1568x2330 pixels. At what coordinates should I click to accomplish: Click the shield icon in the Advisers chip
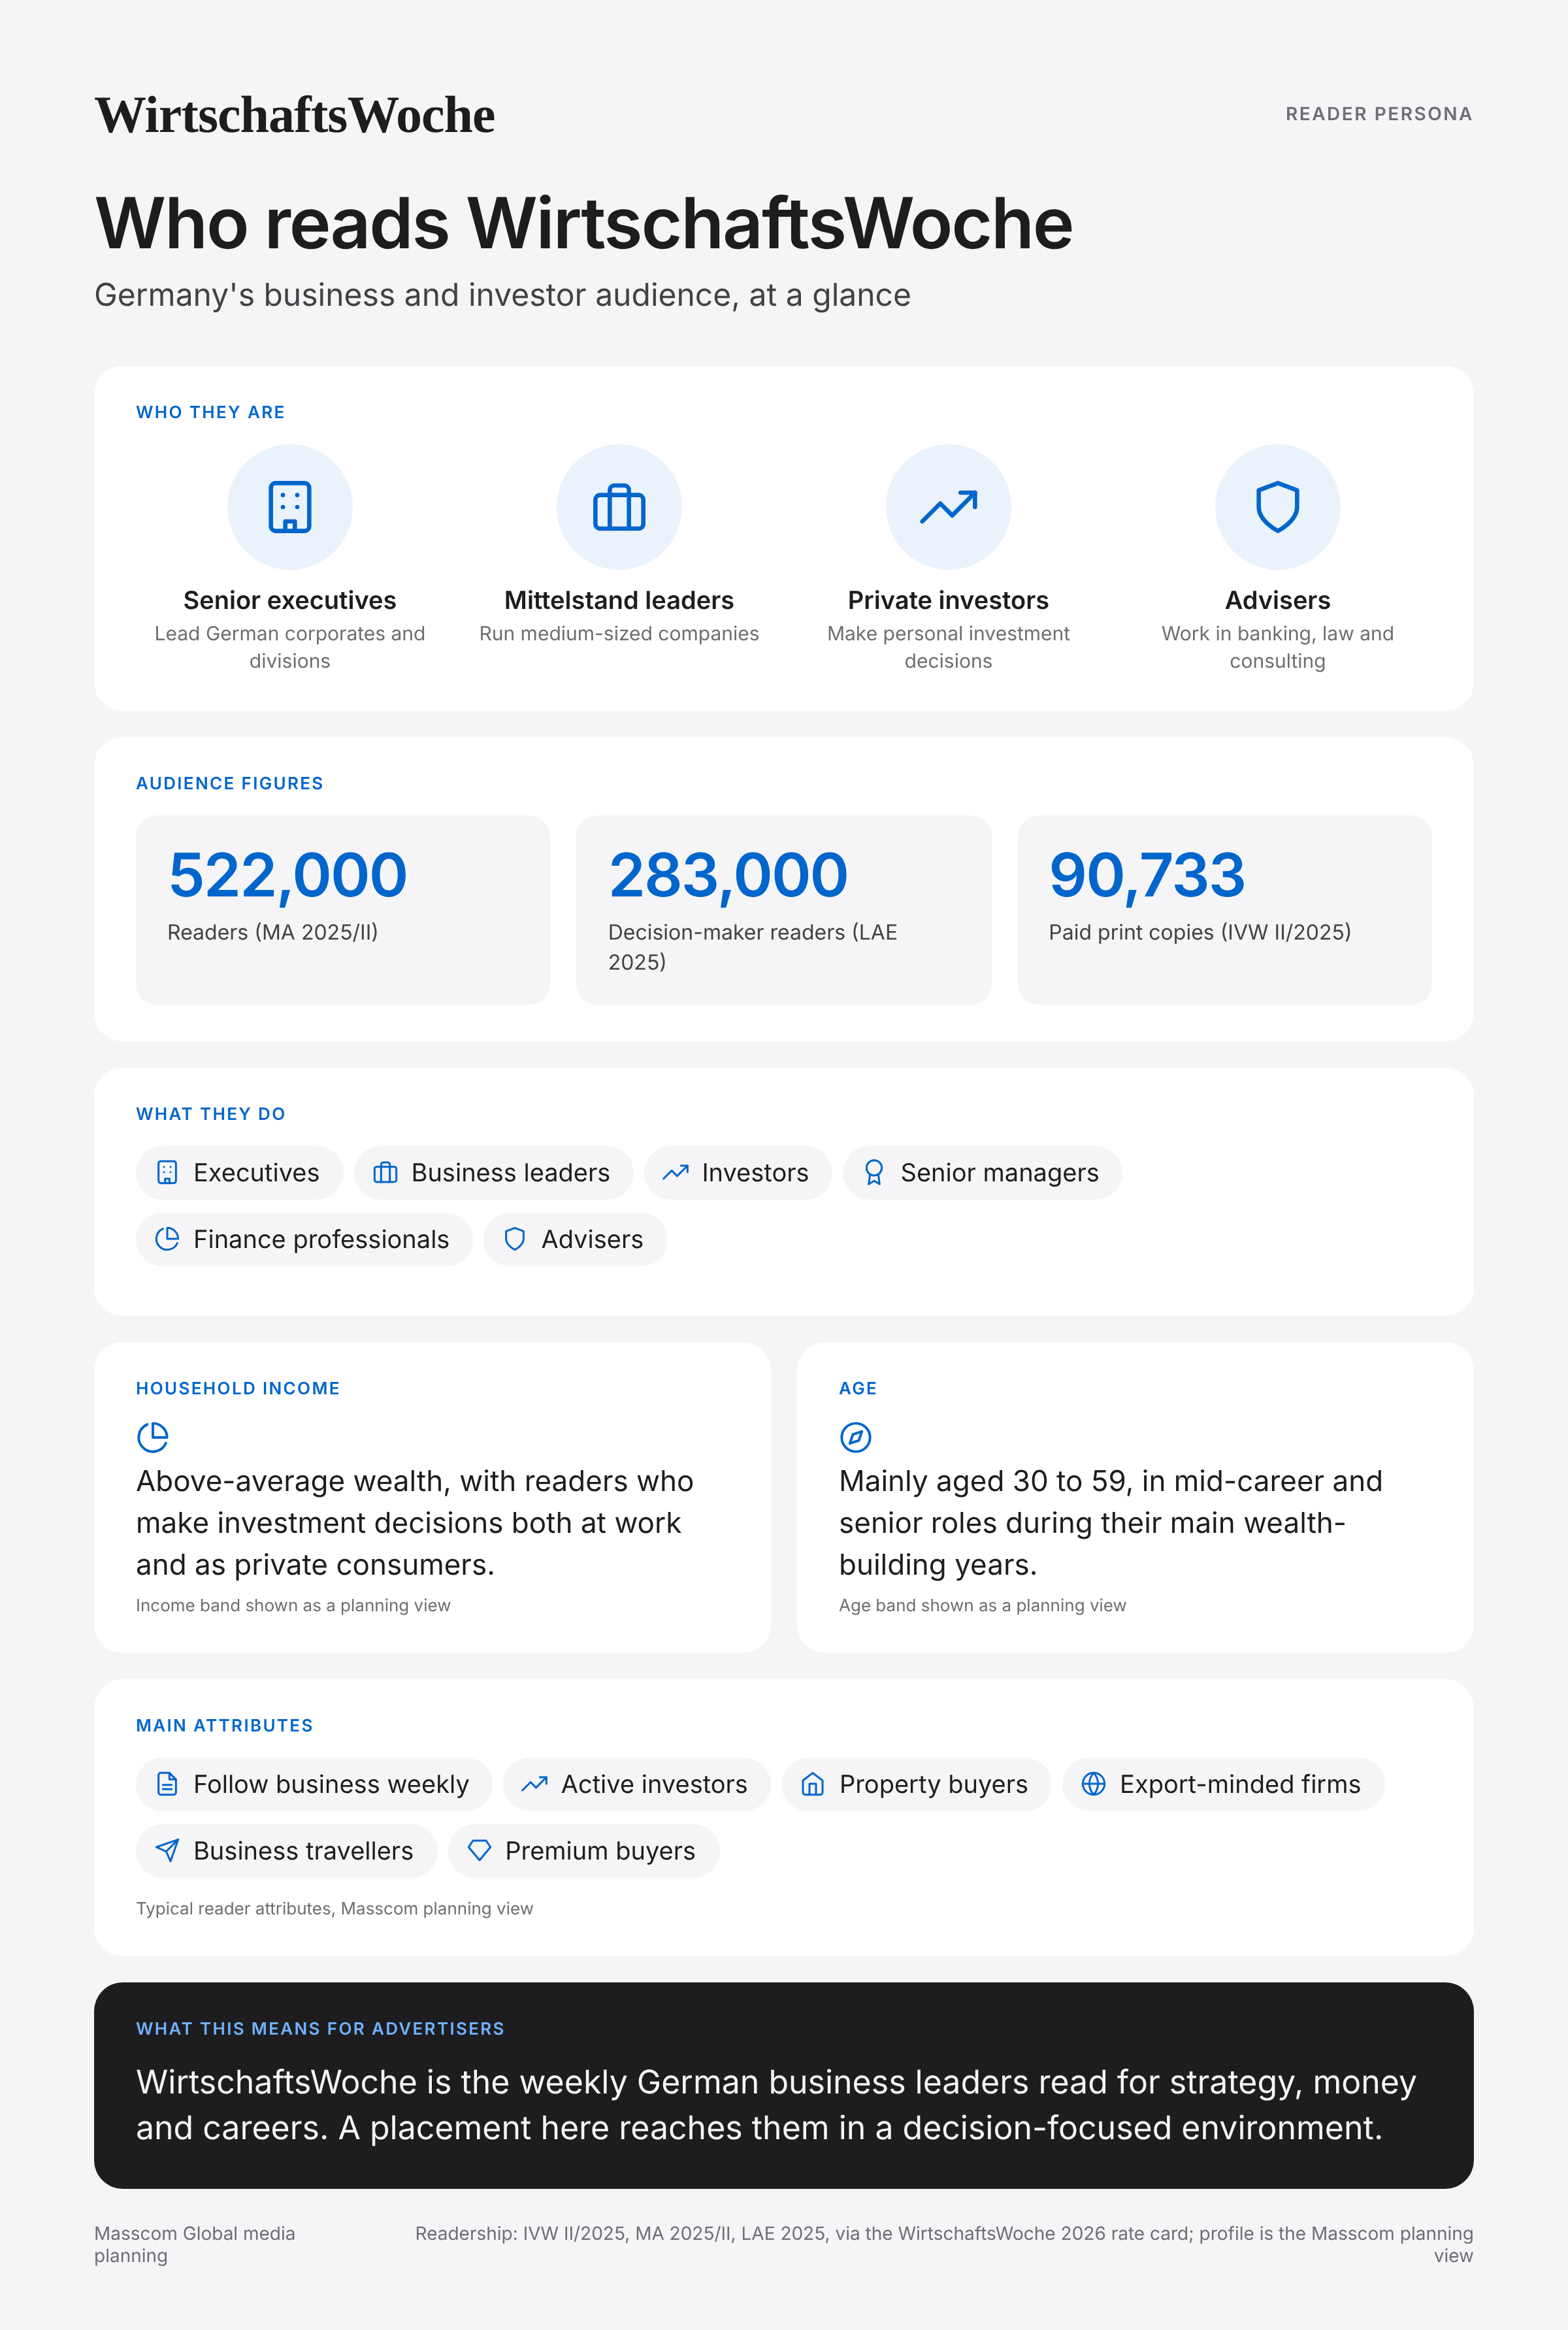(x=515, y=1239)
